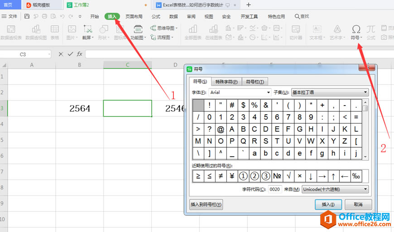Switch to the 开发工具 ribbon tab
This screenshot has height=232, width=394.
coord(249,17)
